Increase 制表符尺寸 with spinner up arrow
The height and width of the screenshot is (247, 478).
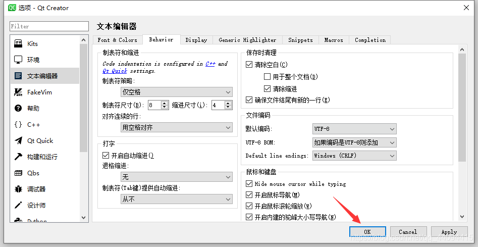tap(165, 103)
